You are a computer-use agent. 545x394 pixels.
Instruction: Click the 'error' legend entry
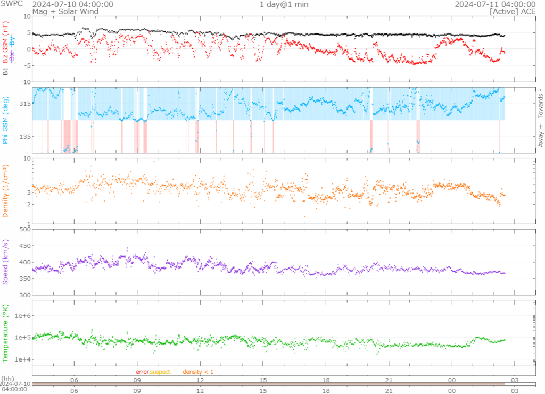pos(143,372)
